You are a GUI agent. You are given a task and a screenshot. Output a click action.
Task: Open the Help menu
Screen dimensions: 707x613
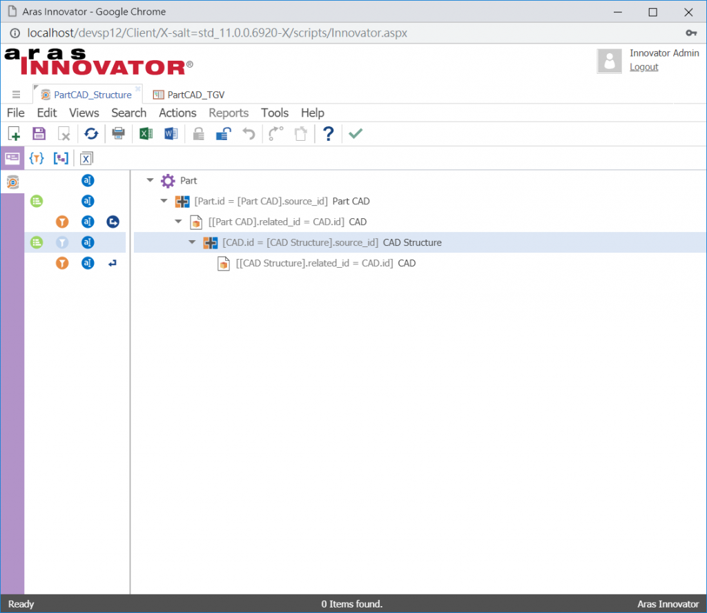click(x=313, y=113)
